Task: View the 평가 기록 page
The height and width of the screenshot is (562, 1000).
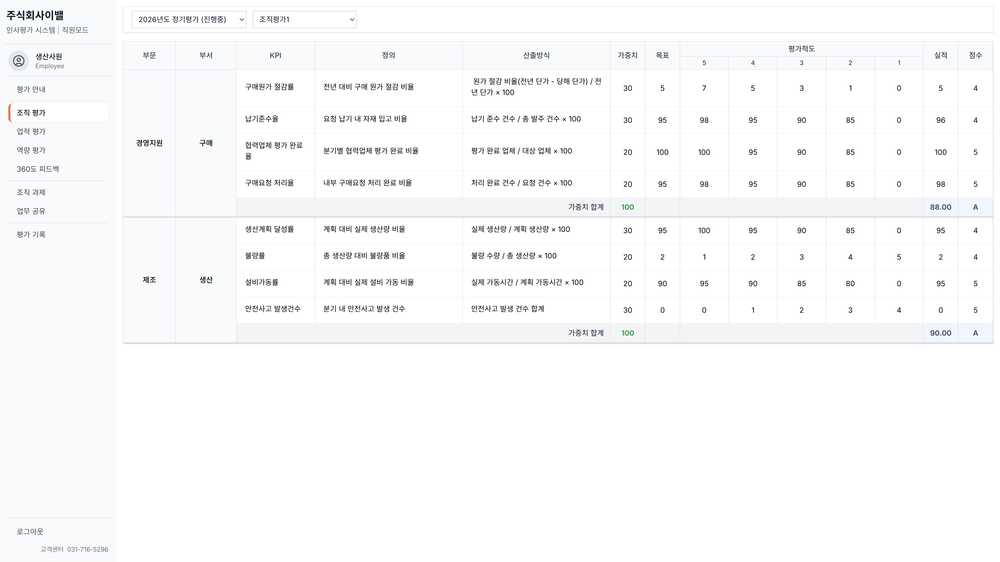Action: (31, 234)
